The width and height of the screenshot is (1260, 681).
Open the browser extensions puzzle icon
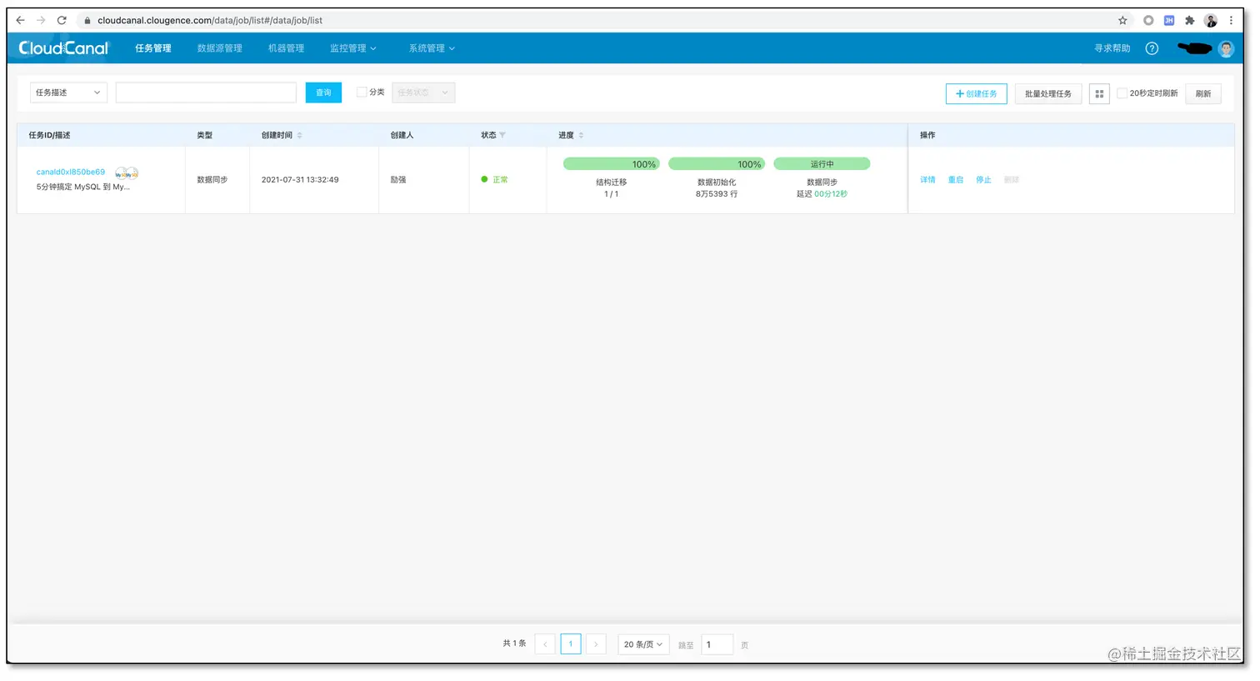click(1189, 20)
